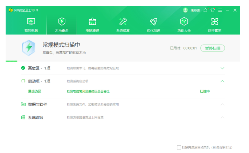Click the windows icon beside 系统综合
The width and height of the screenshot is (249, 153).
pos(23,117)
